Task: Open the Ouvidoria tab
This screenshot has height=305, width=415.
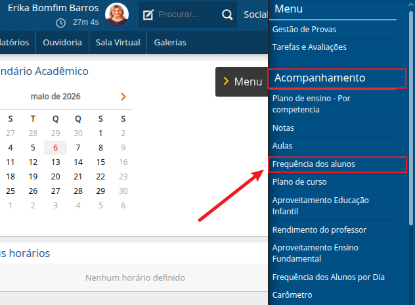Action: tap(62, 43)
